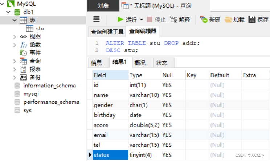Click the 报表 reports icon

[x=23, y=69]
